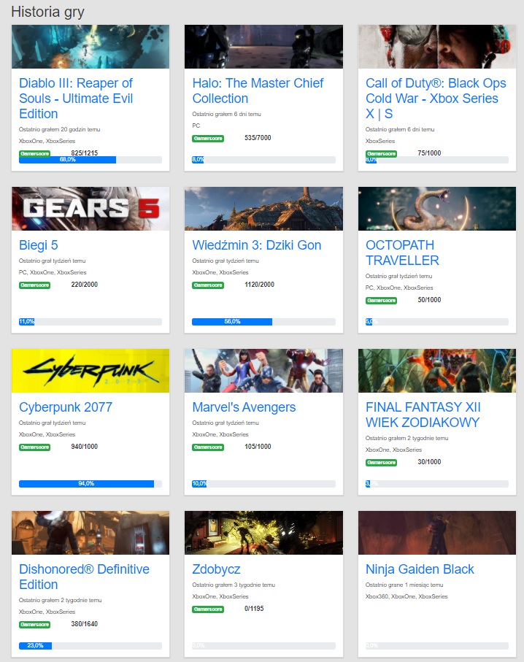Click the Gamerscore badge on Octopath Traveller card

[x=381, y=301]
